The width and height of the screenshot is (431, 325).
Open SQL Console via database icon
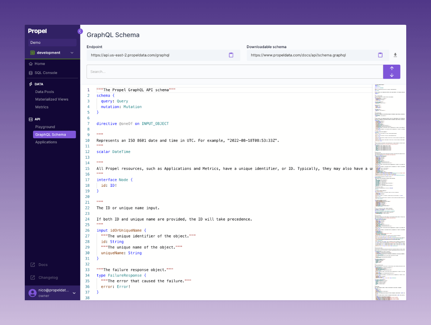coord(31,73)
